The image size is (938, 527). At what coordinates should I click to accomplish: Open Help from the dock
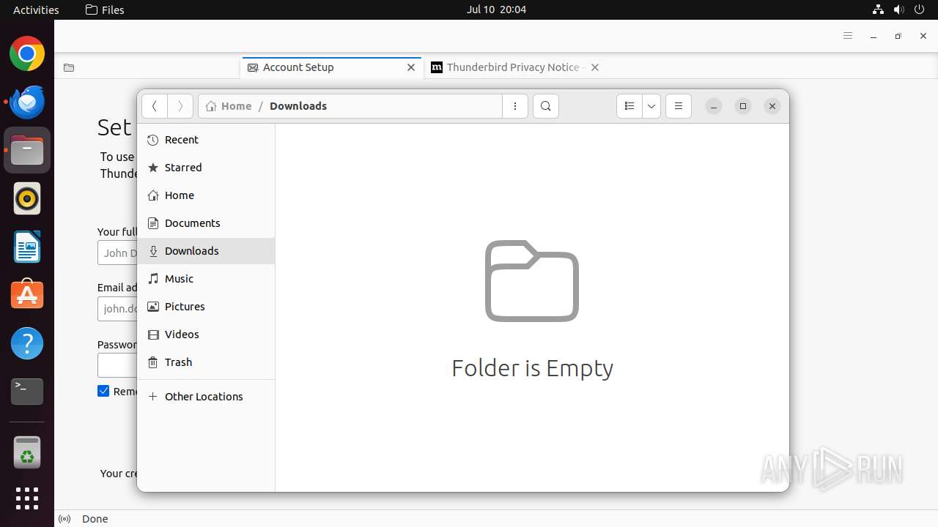tap(27, 343)
